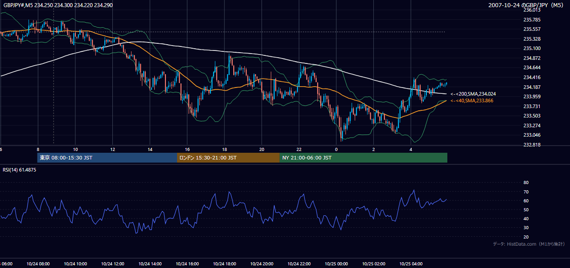This screenshot has height=268, width=570.
Task: Click the bottom time label 10/24 20:00
Action: [x=262, y=264]
